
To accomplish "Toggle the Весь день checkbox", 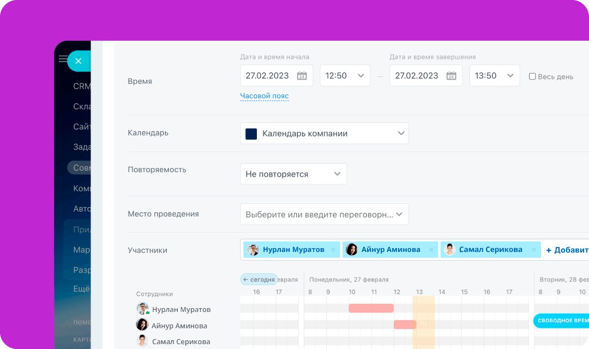I will (532, 76).
